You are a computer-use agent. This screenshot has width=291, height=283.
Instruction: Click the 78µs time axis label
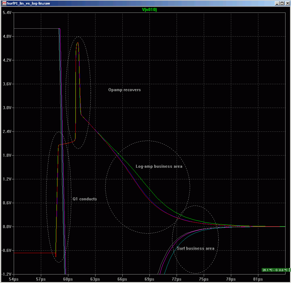(231, 279)
